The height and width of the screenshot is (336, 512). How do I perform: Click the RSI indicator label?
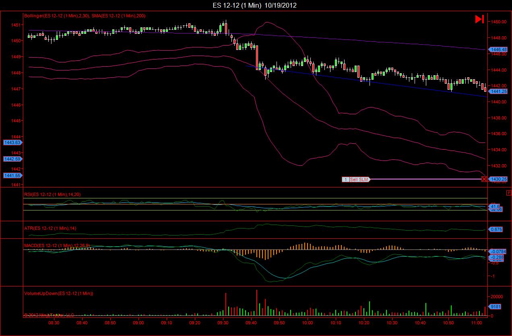click(52, 194)
